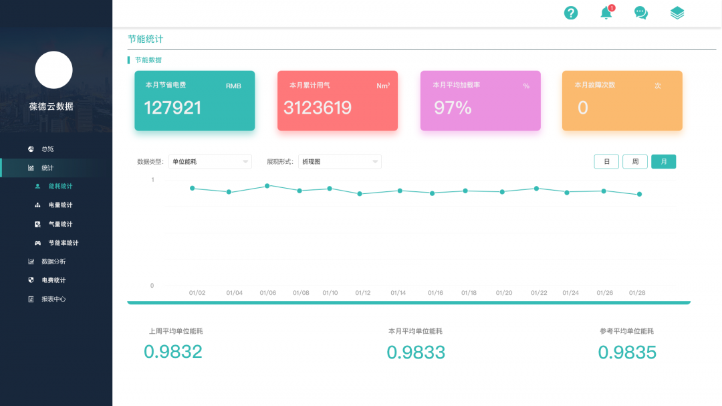Click the stacked layers icon

677,13
